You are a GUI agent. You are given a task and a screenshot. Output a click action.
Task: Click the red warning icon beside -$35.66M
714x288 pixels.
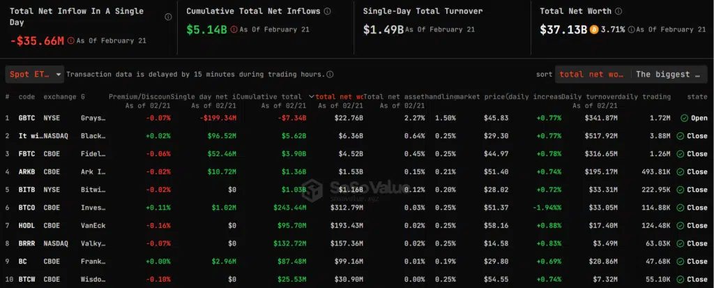coord(70,40)
